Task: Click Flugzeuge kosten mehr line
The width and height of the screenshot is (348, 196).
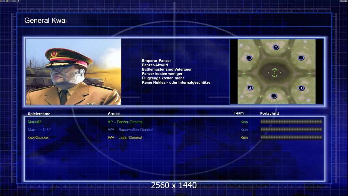Action: (163, 78)
